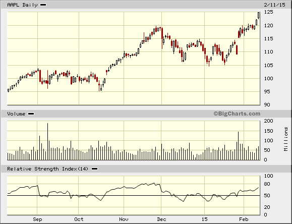
Task: Click the 20 RSI axis label
Action: point(267,207)
